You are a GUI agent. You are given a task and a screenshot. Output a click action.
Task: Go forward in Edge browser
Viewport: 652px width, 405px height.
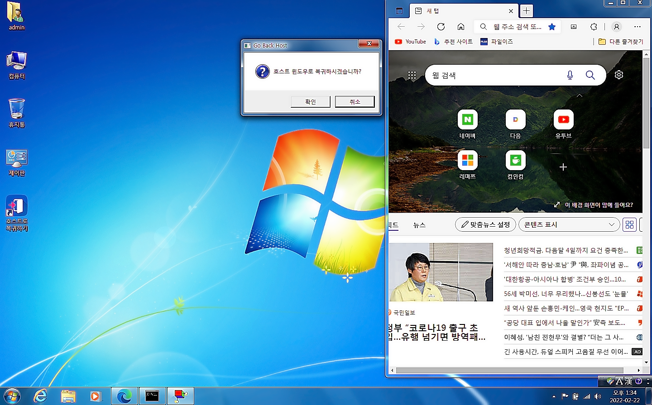[x=421, y=27]
